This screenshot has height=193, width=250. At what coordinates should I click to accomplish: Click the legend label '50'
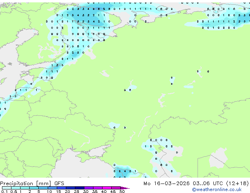tap(122, 191)
